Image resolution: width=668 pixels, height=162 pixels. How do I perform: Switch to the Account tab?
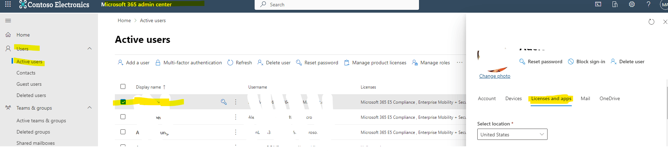[x=487, y=98]
